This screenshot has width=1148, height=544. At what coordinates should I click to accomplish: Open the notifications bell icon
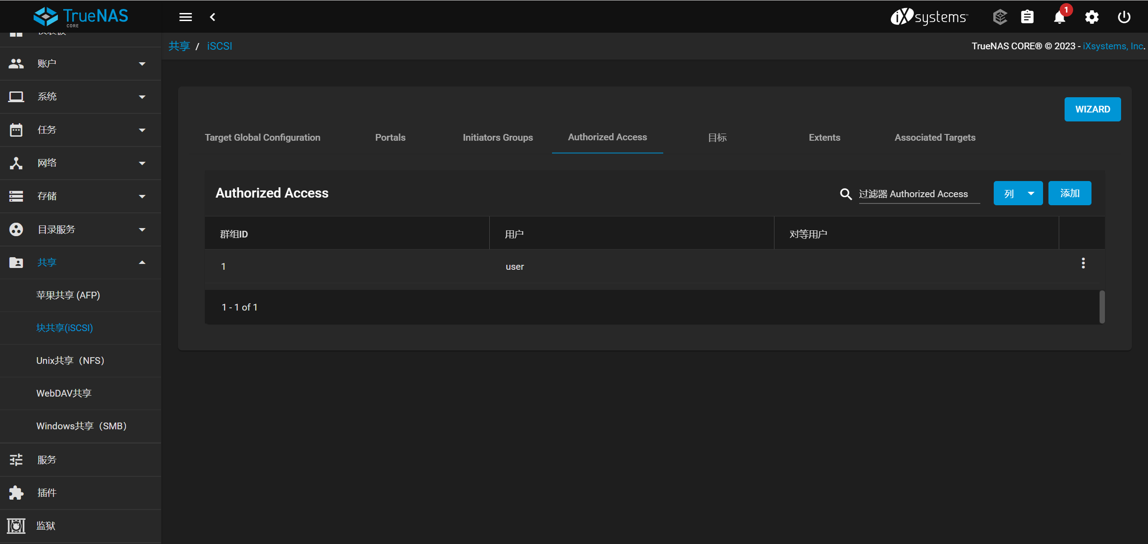point(1059,17)
